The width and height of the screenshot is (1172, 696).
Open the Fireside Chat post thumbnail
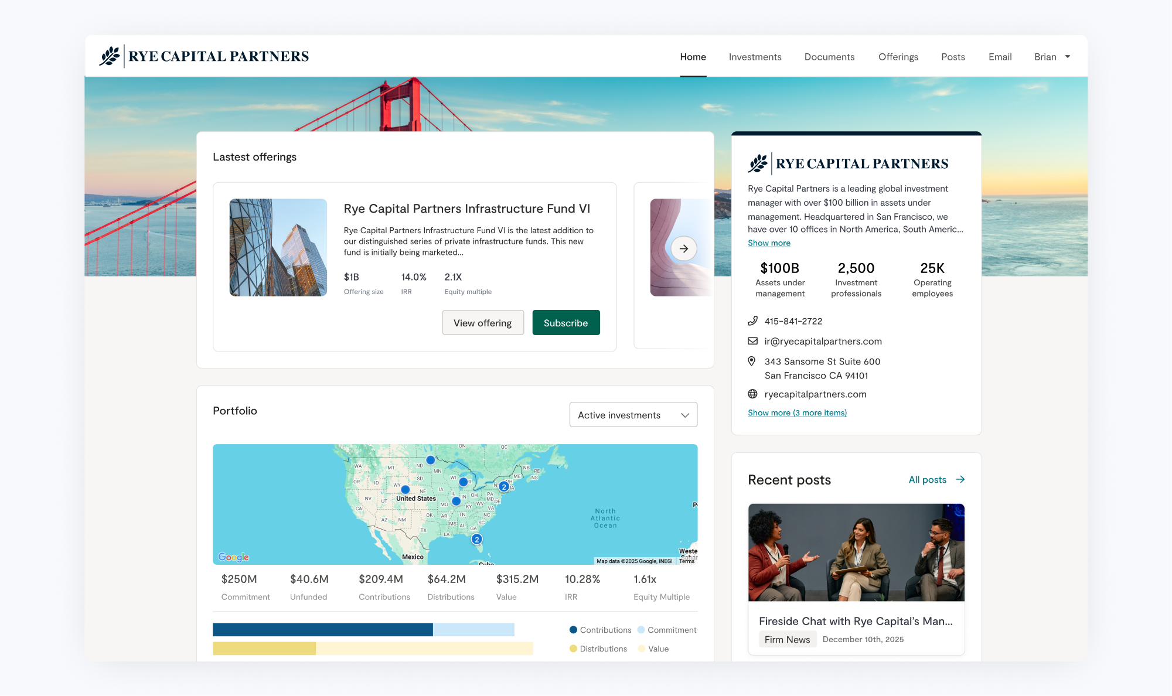click(856, 552)
